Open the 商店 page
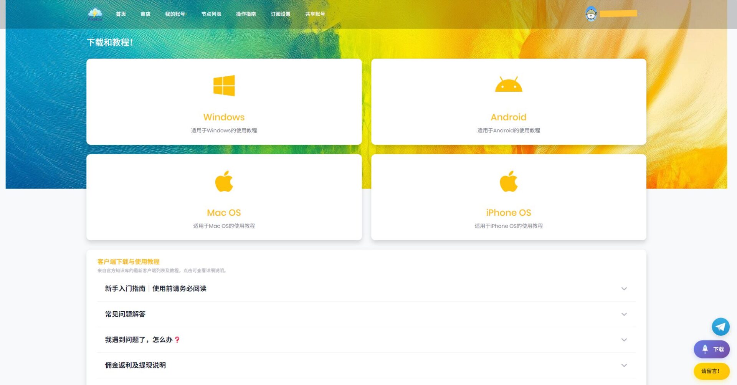This screenshot has height=385, width=737. pyautogui.click(x=145, y=14)
